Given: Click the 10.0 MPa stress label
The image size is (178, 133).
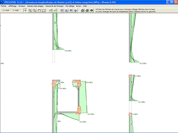Looking at the screenshot, I should click(89, 83).
